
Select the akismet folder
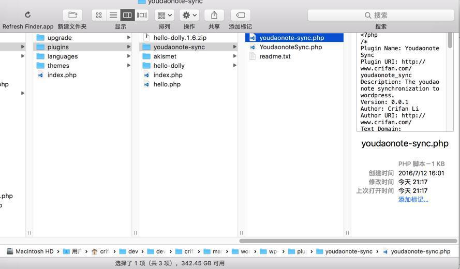(188, 56)
